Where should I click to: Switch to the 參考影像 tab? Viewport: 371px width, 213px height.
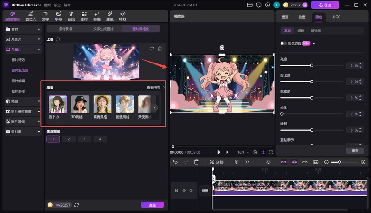click(66, 29)
